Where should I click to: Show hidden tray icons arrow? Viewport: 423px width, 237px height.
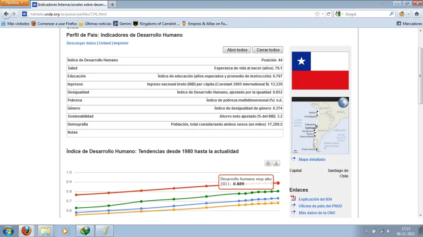point(366,231)
